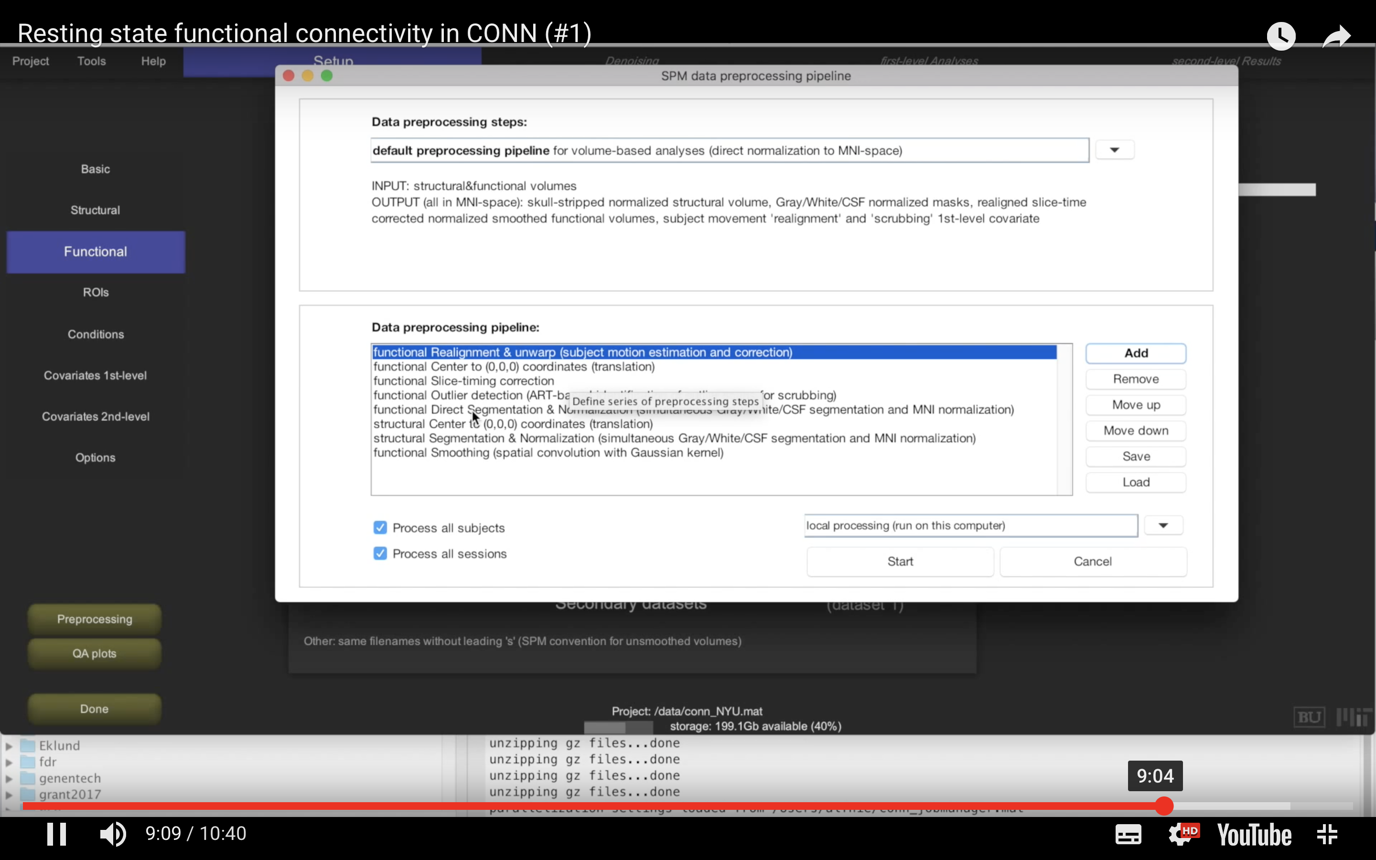This screenshot has width=1376, height=860.
Task: Click the Share arrow icon
Action: pyautogui.click(x=1336, y=36)
